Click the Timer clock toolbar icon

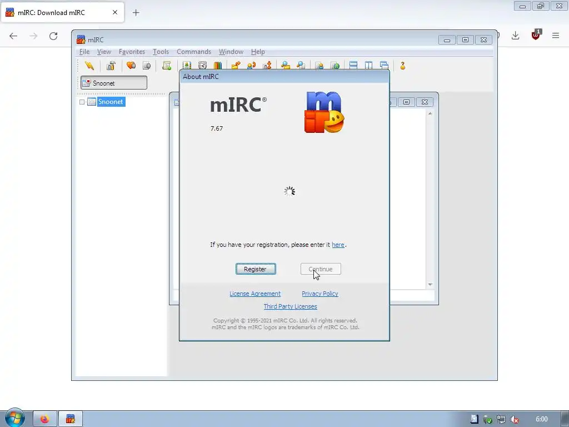point(202,66)
